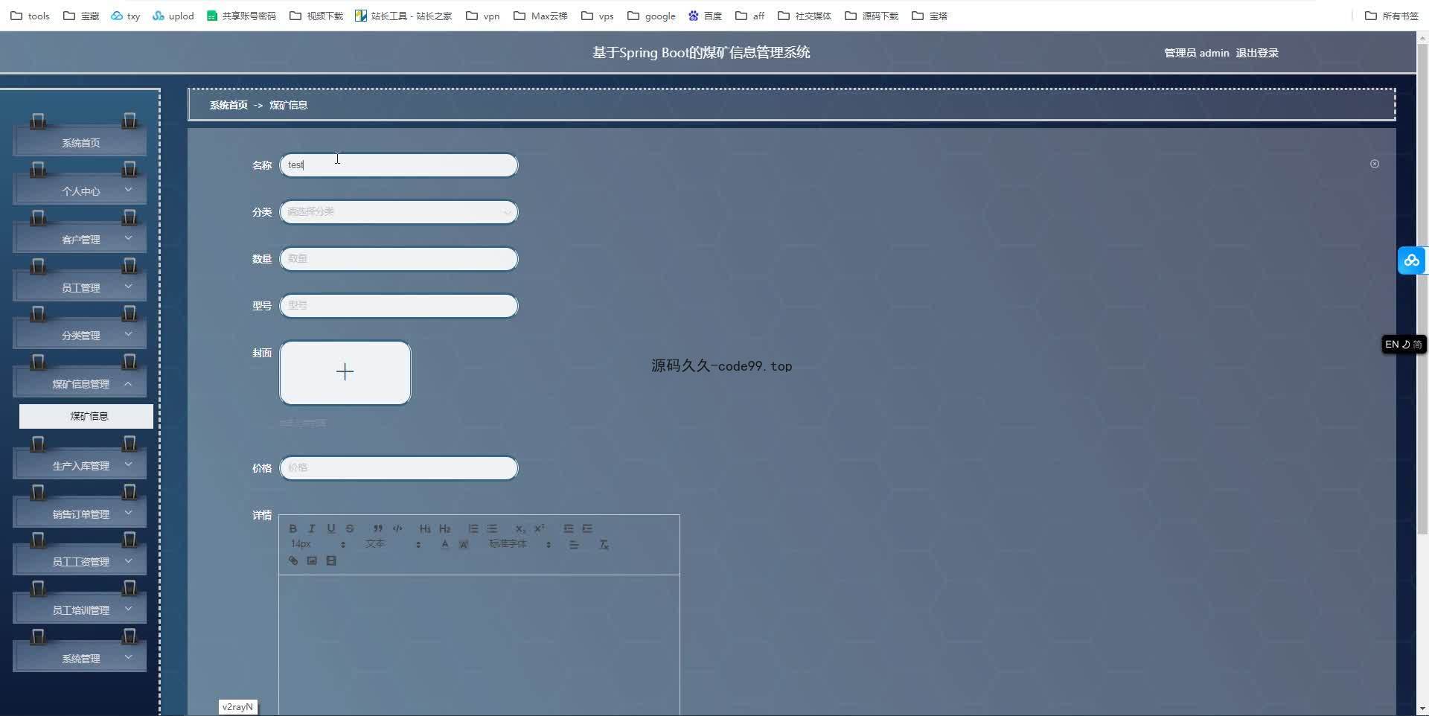Focus the 型号 model input field

coord(398,306)
